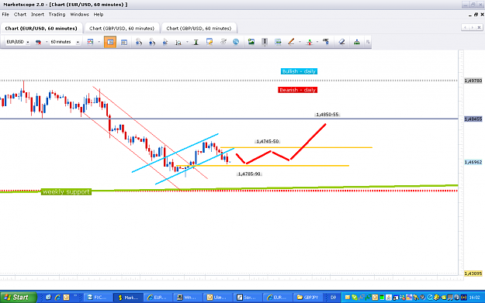Viewport: 485px width, 303px height.
Task: Open Internet Explorer quick launch icon
Action: point(57,297)
